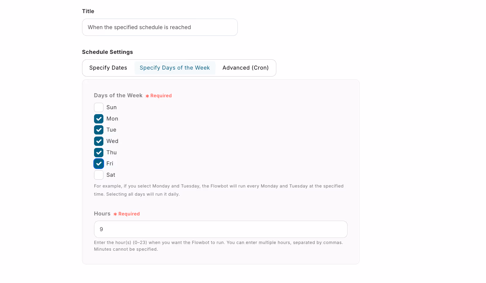Uncheck the Mon checkbox
The width and height of the screenshot is (486, 283).
(x=99, y=119)
